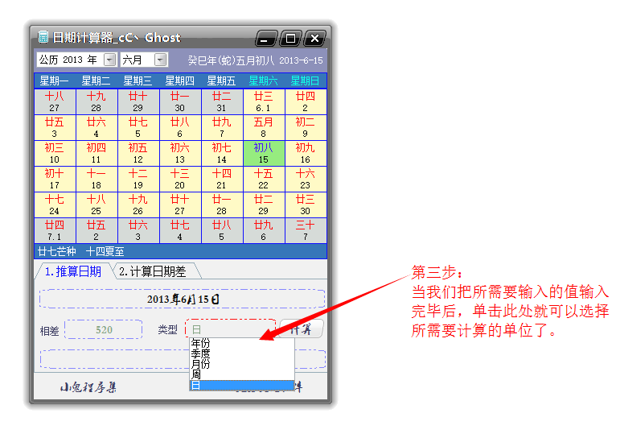Viewport: 620px width, 438px height.
Task: Select the highlighted 日 list option
Action: pos(241,385)
